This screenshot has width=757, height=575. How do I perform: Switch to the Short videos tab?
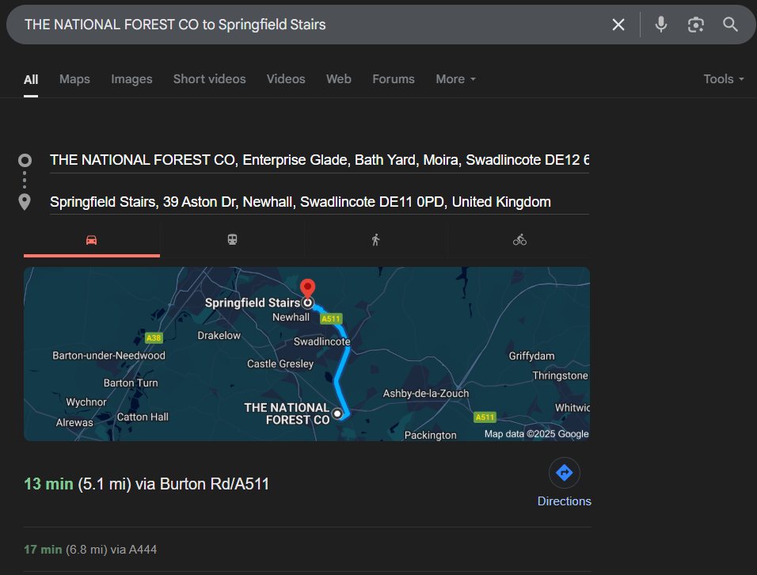(210, 79)
